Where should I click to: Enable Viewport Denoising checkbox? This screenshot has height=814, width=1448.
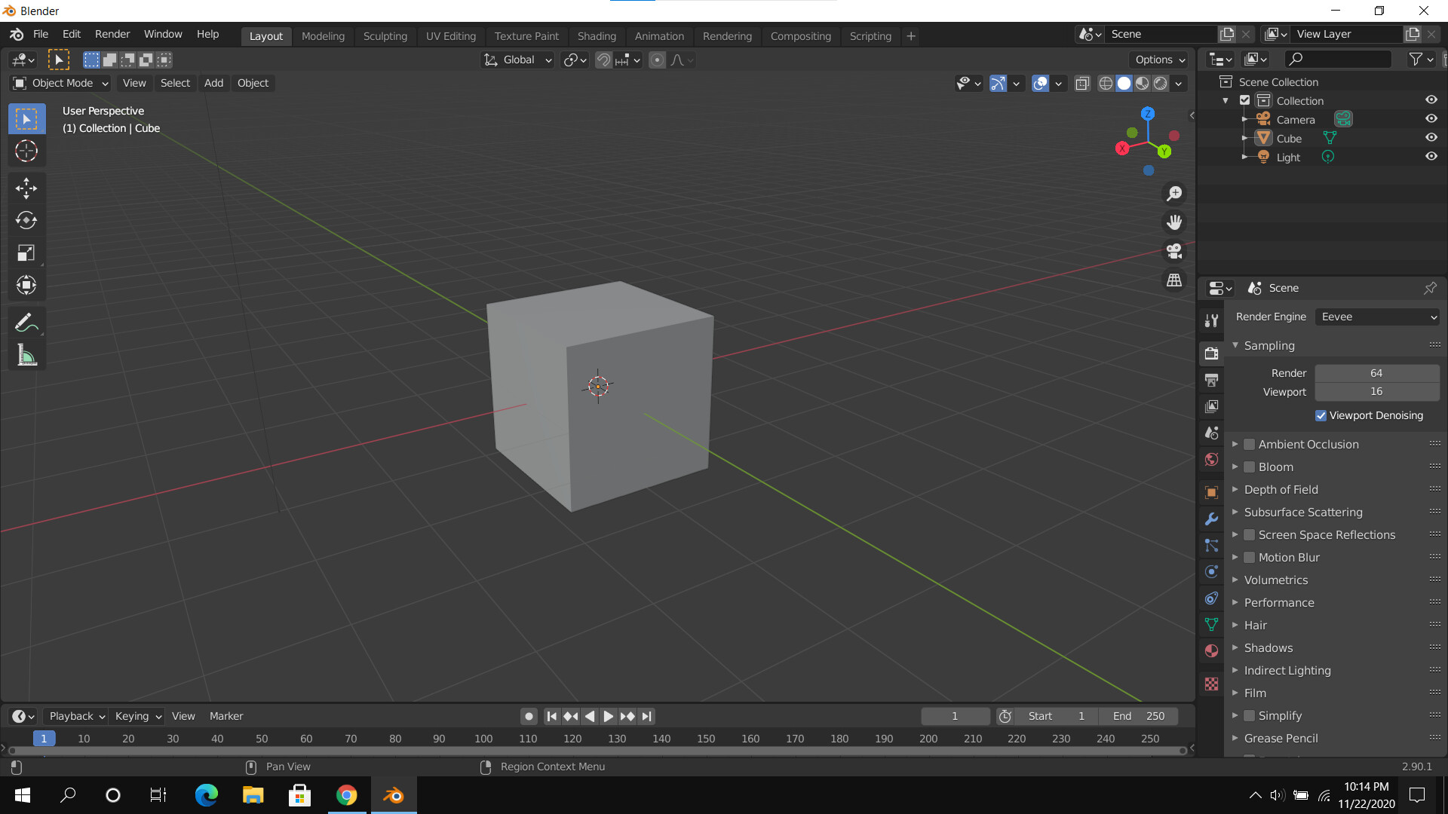tap(1321, 415)
